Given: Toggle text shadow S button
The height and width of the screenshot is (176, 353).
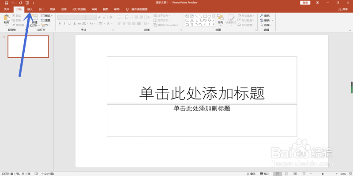Looking at the screenshot, I should coord(75,23).
